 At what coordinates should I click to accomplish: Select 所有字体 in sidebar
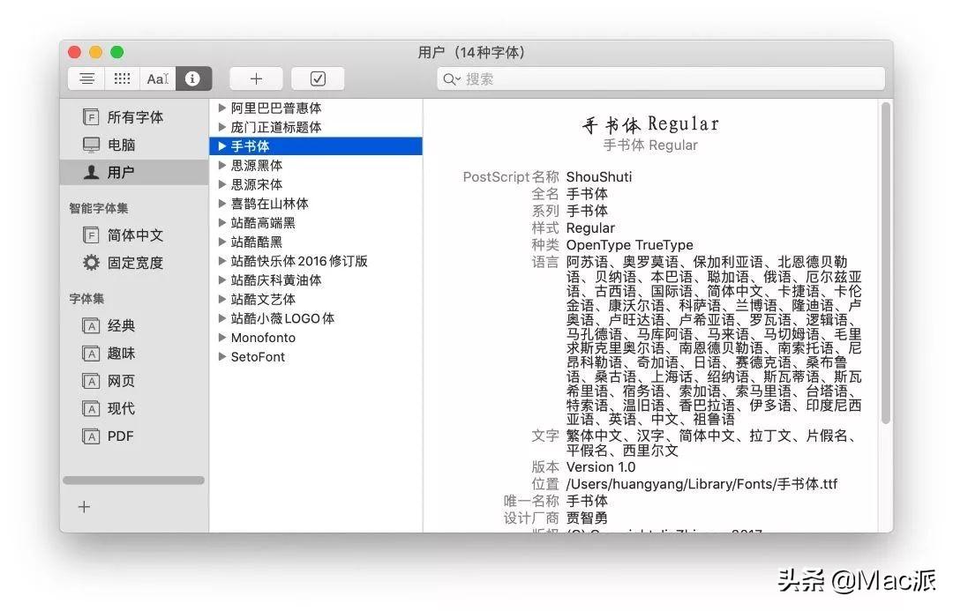(134, 116)
